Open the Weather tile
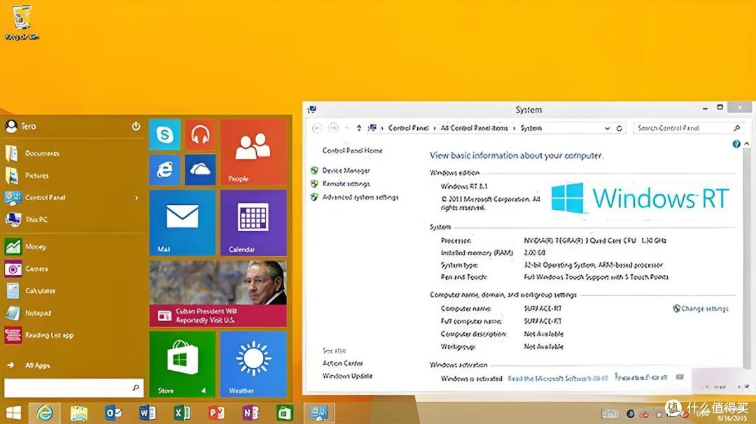756x424 pixels. 253,364
